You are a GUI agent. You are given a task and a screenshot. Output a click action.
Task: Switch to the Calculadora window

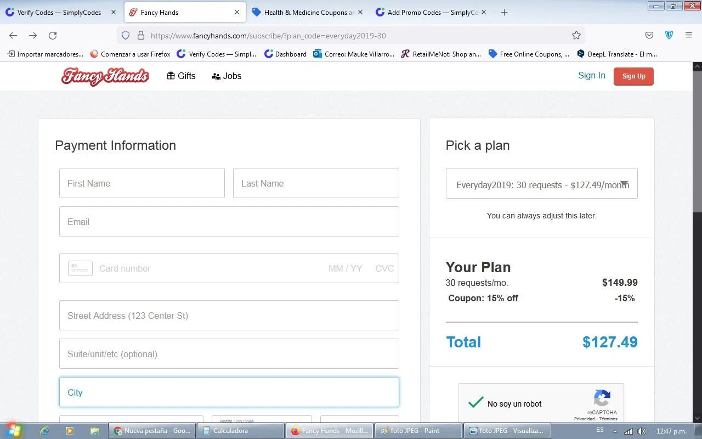click(x=241, y=431)
